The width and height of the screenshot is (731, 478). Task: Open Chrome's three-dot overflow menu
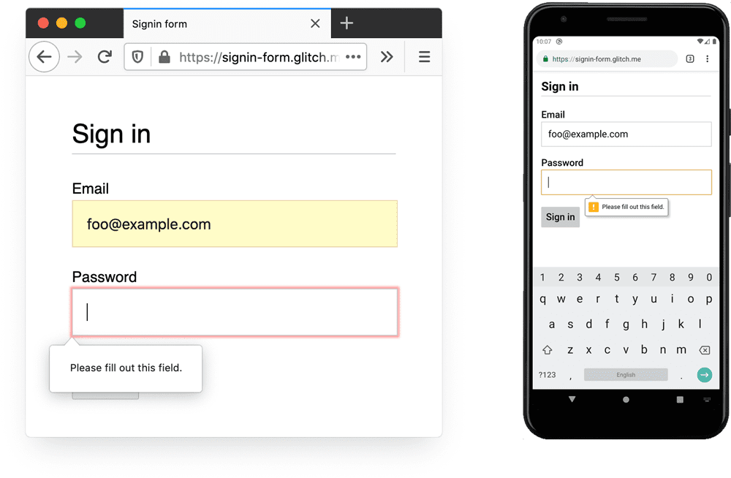707,58
